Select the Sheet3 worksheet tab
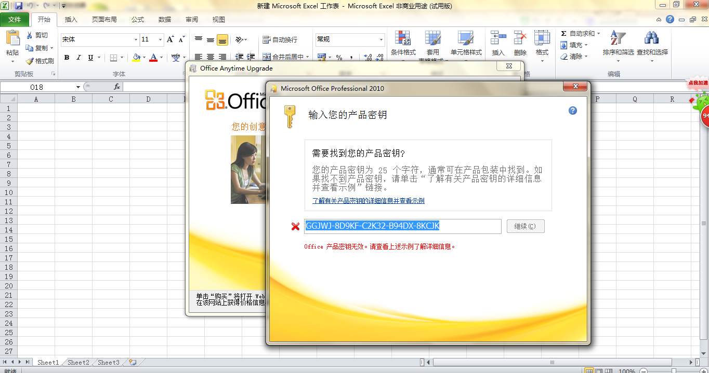The image size is (709, 373). [109, 363]
